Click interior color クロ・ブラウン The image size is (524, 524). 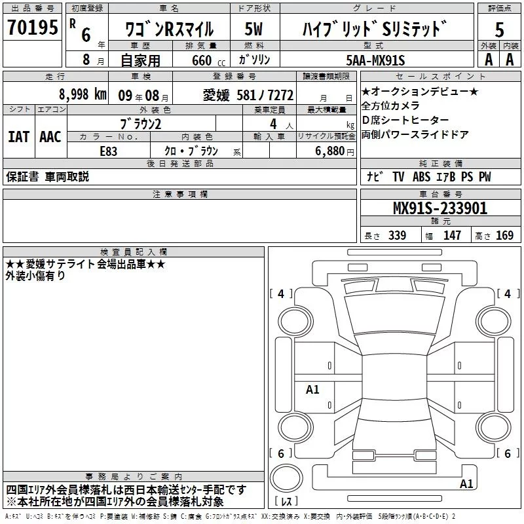pyautogui.click(x=191, y=151)
